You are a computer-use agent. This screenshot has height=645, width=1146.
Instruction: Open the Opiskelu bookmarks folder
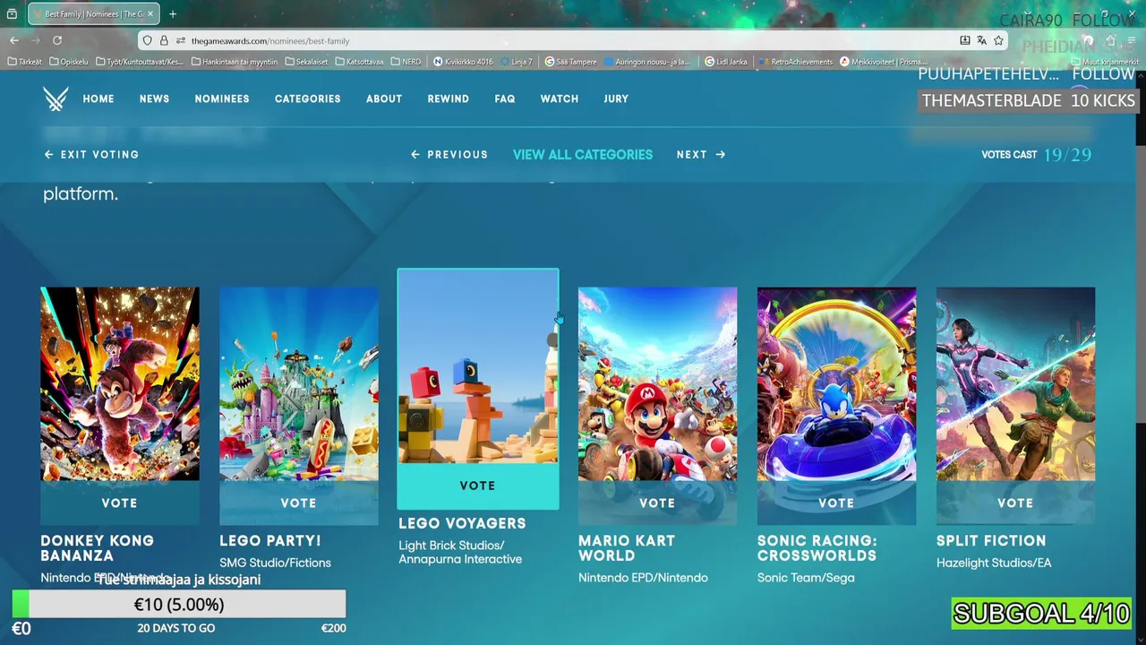(69, 62)
